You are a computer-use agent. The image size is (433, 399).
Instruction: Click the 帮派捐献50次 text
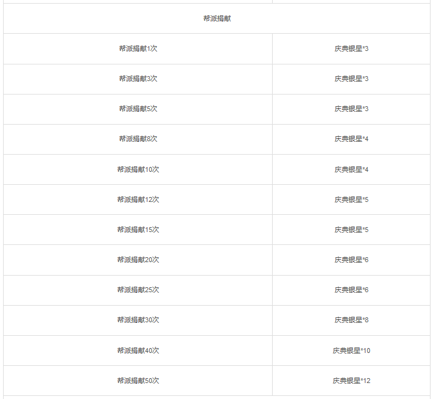coord(138,381)
